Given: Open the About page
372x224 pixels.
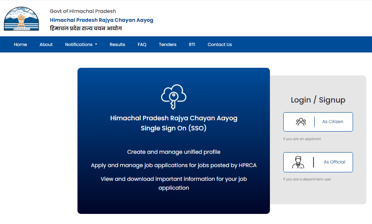Looking at the screenshot, I should click(x=46, y=44).
